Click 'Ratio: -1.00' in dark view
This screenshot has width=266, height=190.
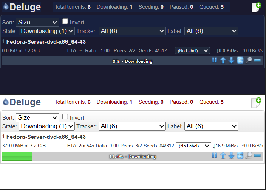click(x=97, y=51)
